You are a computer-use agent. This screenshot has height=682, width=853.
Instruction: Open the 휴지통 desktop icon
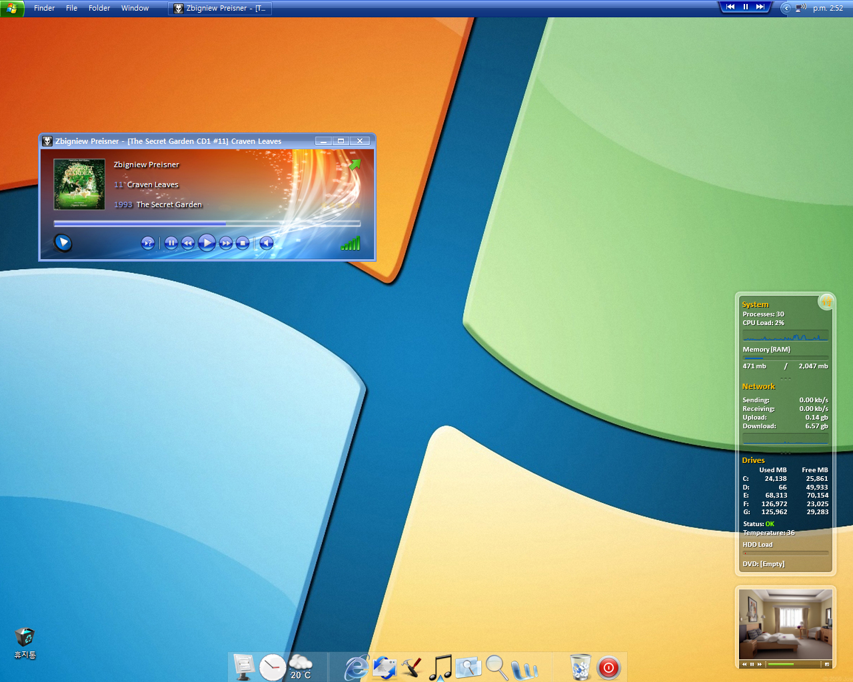click(x=25, y=643)
